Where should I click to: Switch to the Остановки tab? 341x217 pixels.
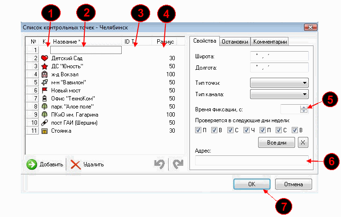pos(234,41)
